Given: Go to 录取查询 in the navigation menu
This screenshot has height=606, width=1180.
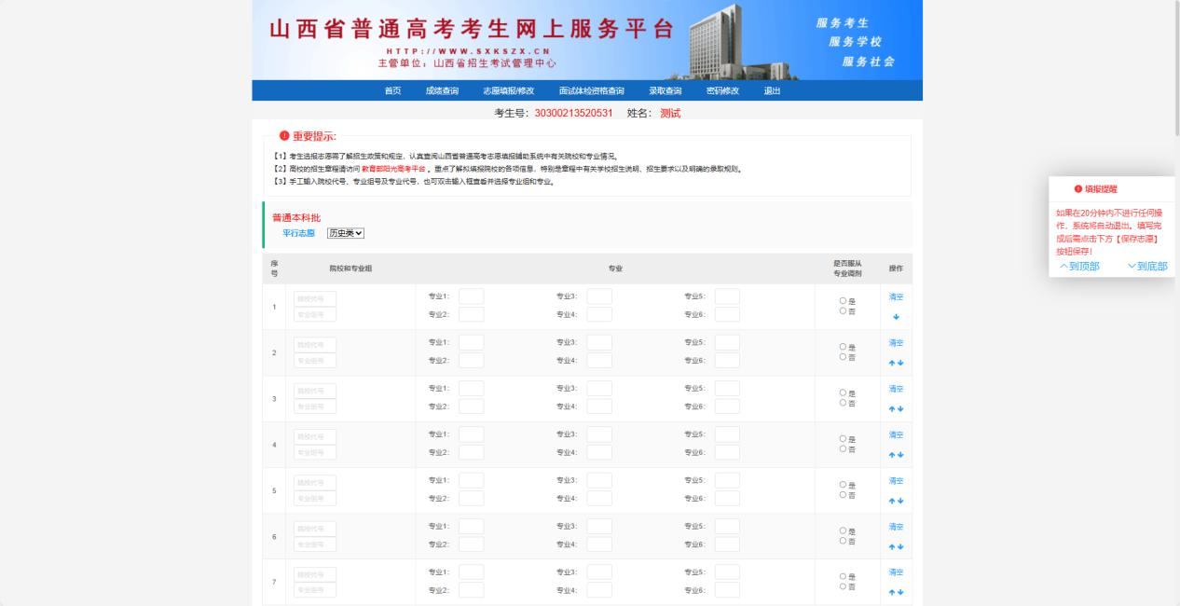Looking at the screenshot, I should coord(665,90).
